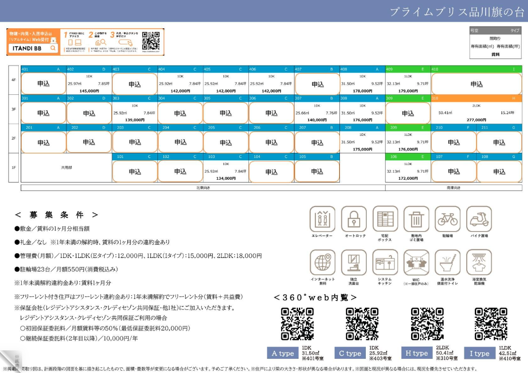Screen dimensions: 528x373
Task: Click the garbage area trash can icon
Action: (x=416, y=219)
